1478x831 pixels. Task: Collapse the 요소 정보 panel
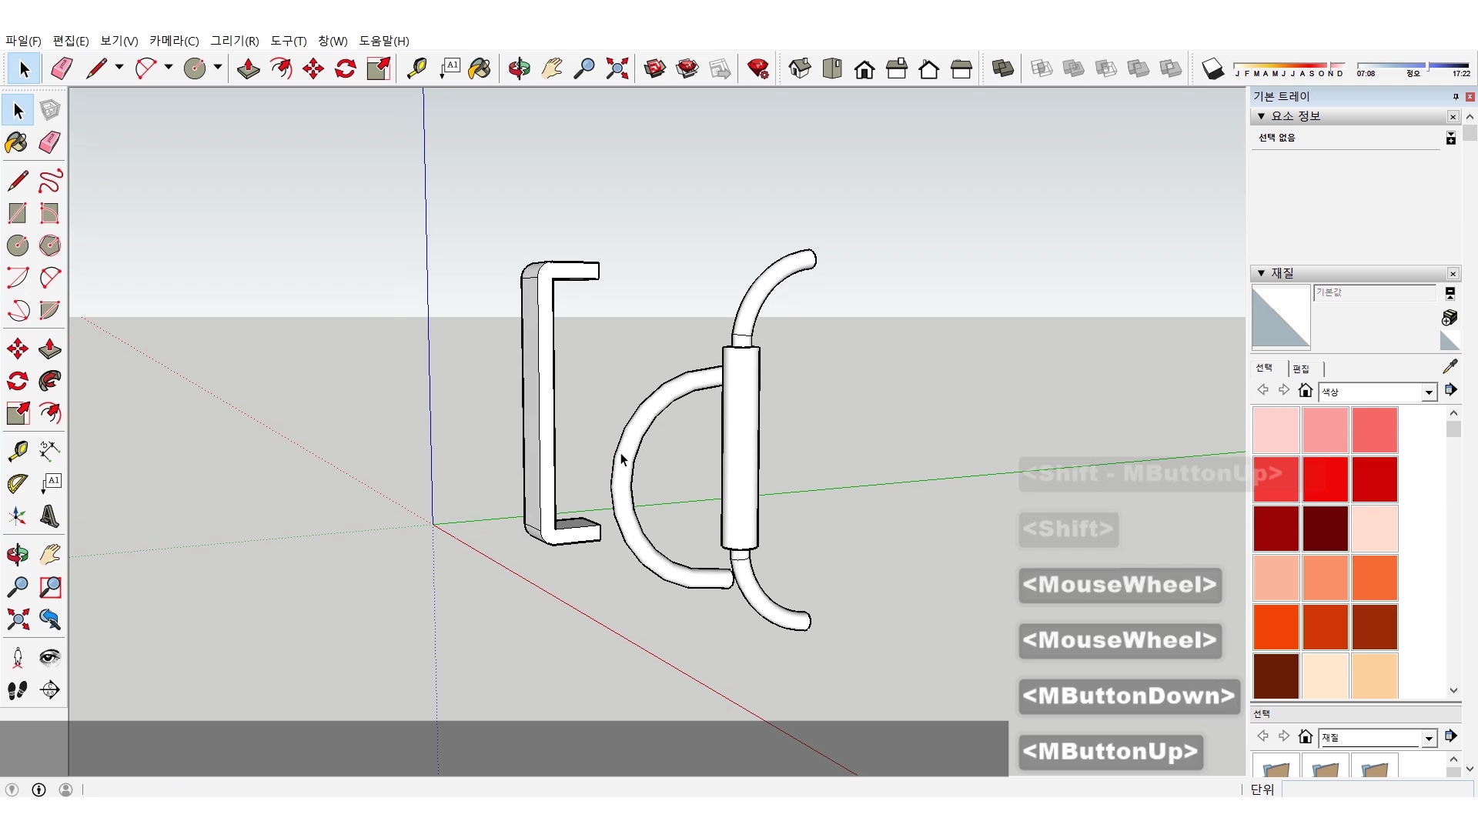1261,116
